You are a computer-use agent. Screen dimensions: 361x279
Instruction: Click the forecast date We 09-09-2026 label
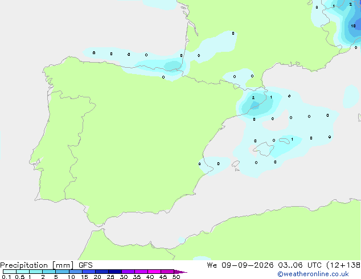click(240, 265)
